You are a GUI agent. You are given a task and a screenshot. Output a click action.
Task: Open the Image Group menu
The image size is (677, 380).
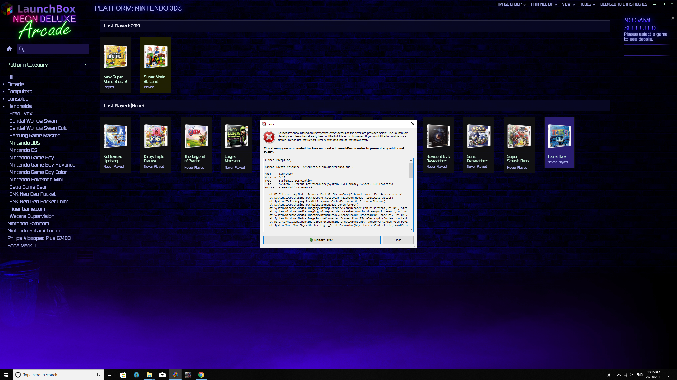click(512, 4)
